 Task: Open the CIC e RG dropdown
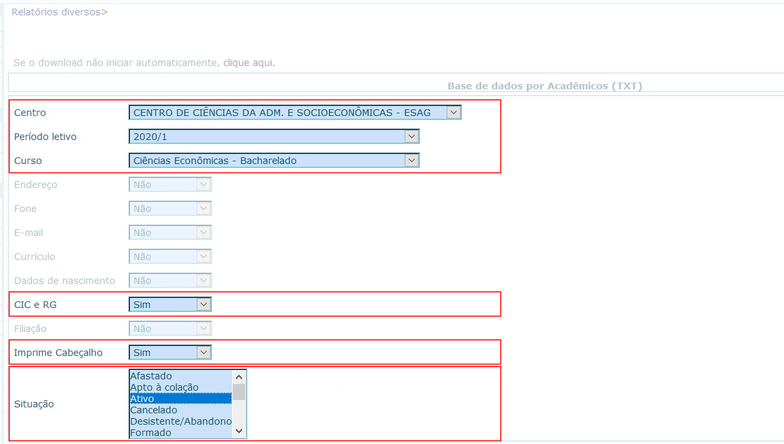click(170, 305)
